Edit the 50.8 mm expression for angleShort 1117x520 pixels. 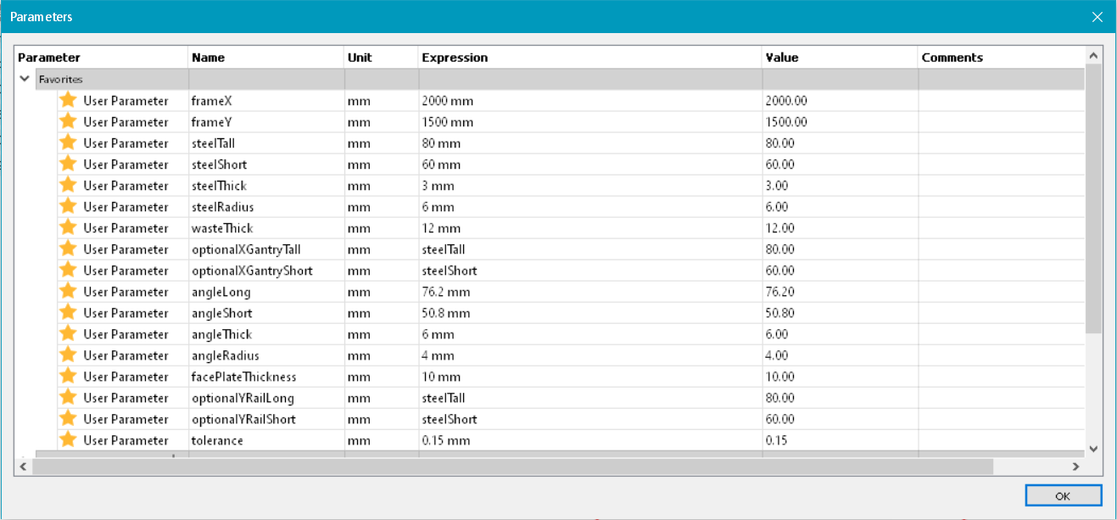point(590,312)
